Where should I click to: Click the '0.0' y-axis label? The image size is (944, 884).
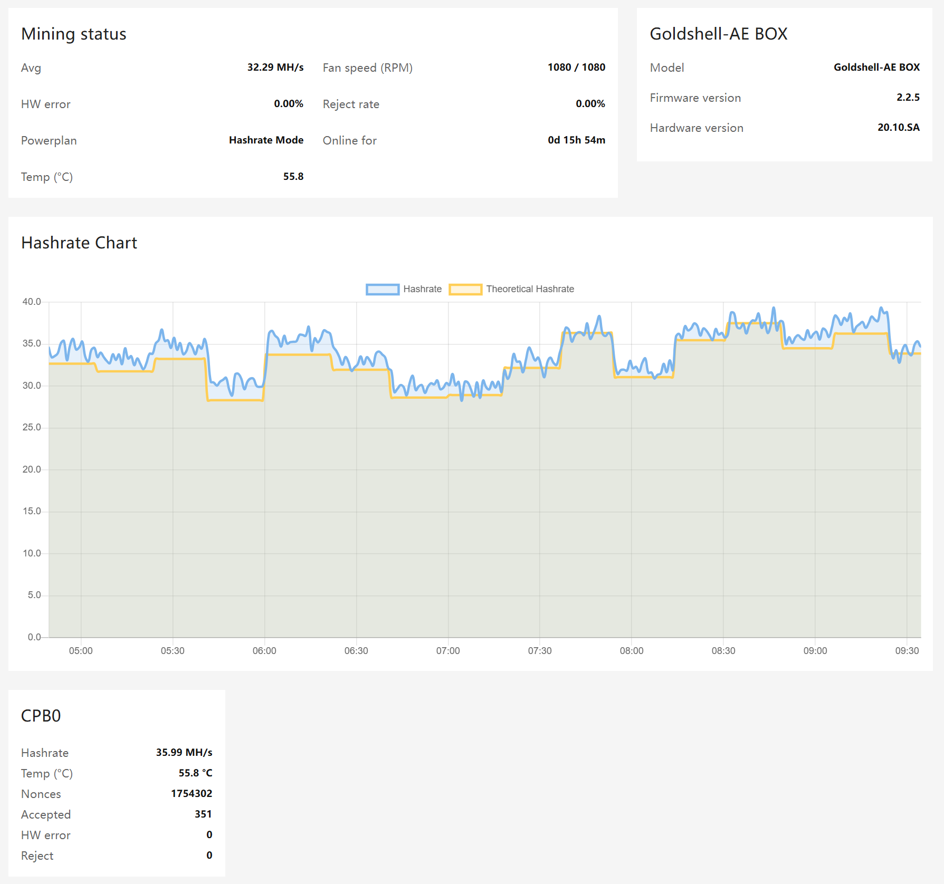[34, 637]
